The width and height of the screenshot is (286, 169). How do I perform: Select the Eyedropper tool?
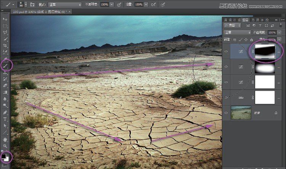point(5,52)
